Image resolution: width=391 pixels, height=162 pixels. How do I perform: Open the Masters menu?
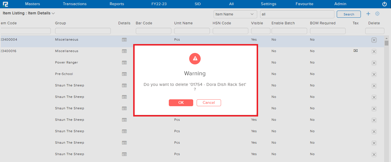pos(32,4)
